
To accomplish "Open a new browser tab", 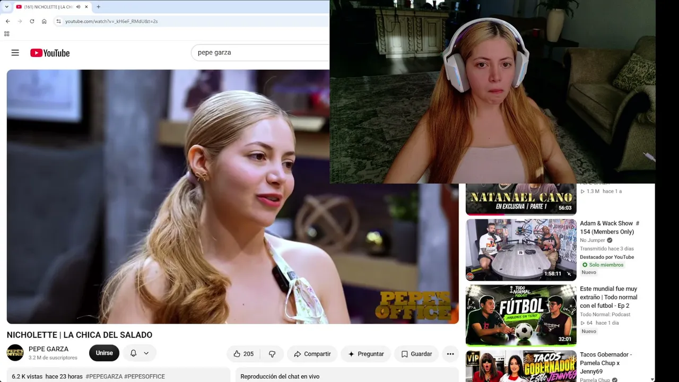I will pos(98,7).
